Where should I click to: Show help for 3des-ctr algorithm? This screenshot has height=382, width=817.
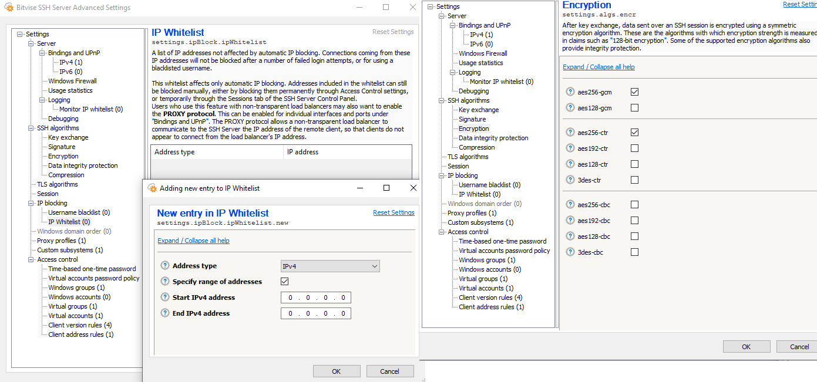[570, 180]
